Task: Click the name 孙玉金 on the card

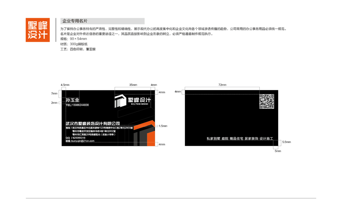Action: tap(73, 100)
